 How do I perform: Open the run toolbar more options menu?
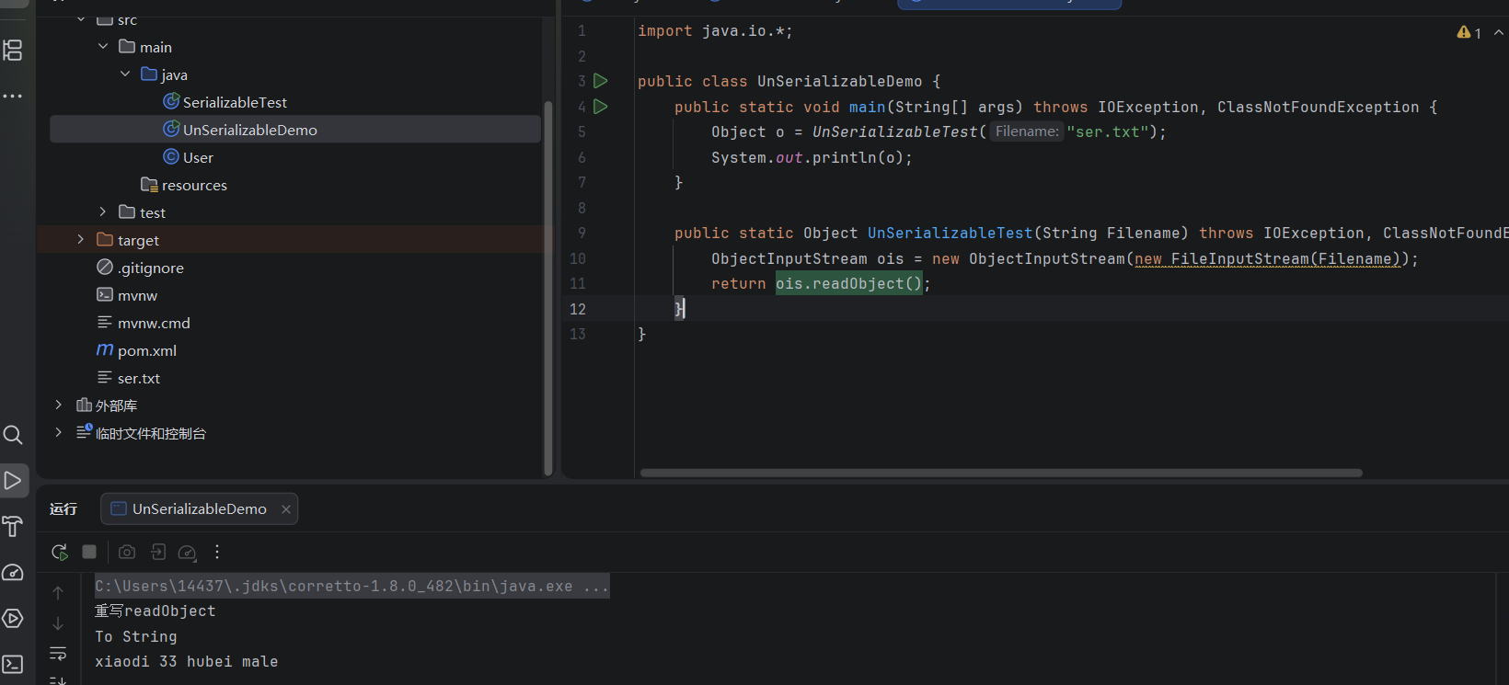tap(217, 552)
